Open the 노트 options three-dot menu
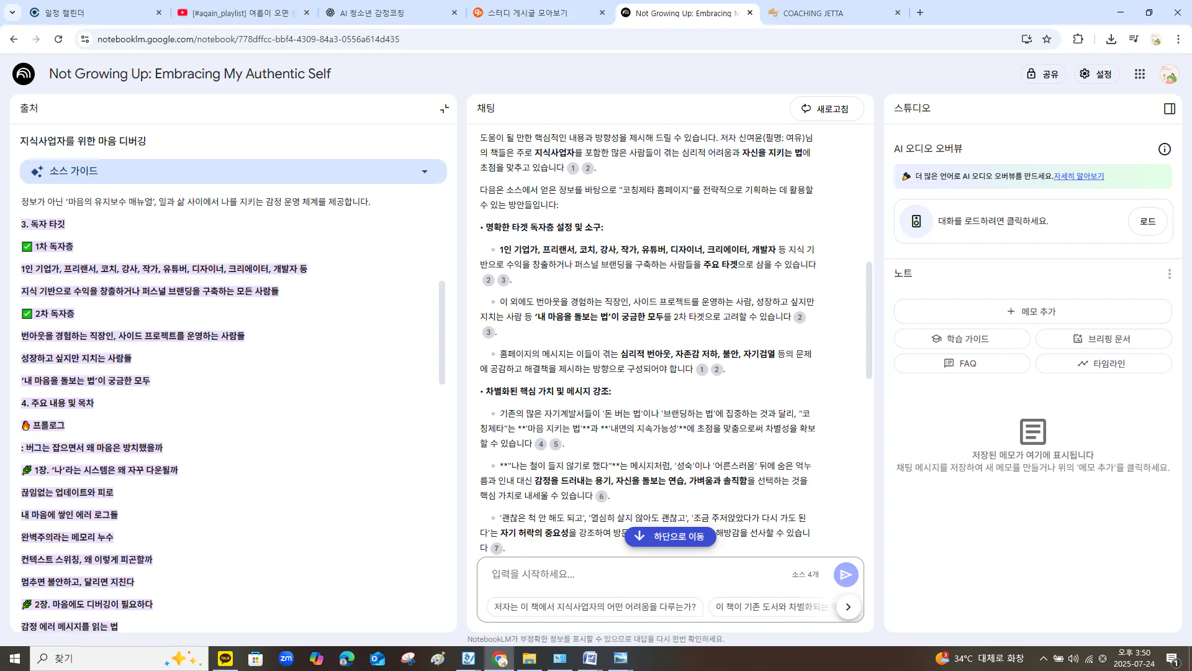 click(1170, 273)
